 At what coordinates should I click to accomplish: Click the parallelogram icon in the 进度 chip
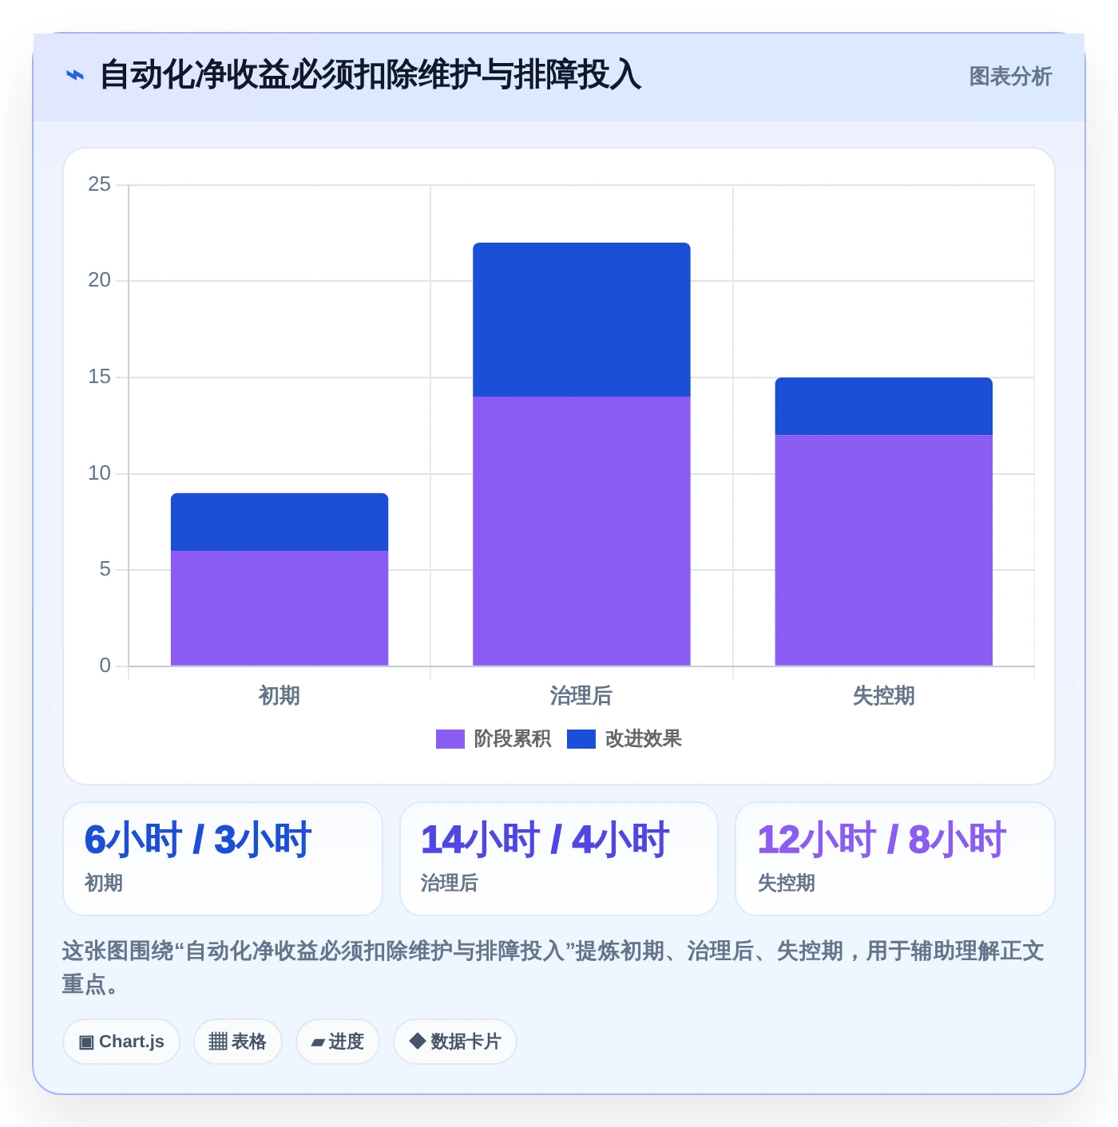point(318,1042)
